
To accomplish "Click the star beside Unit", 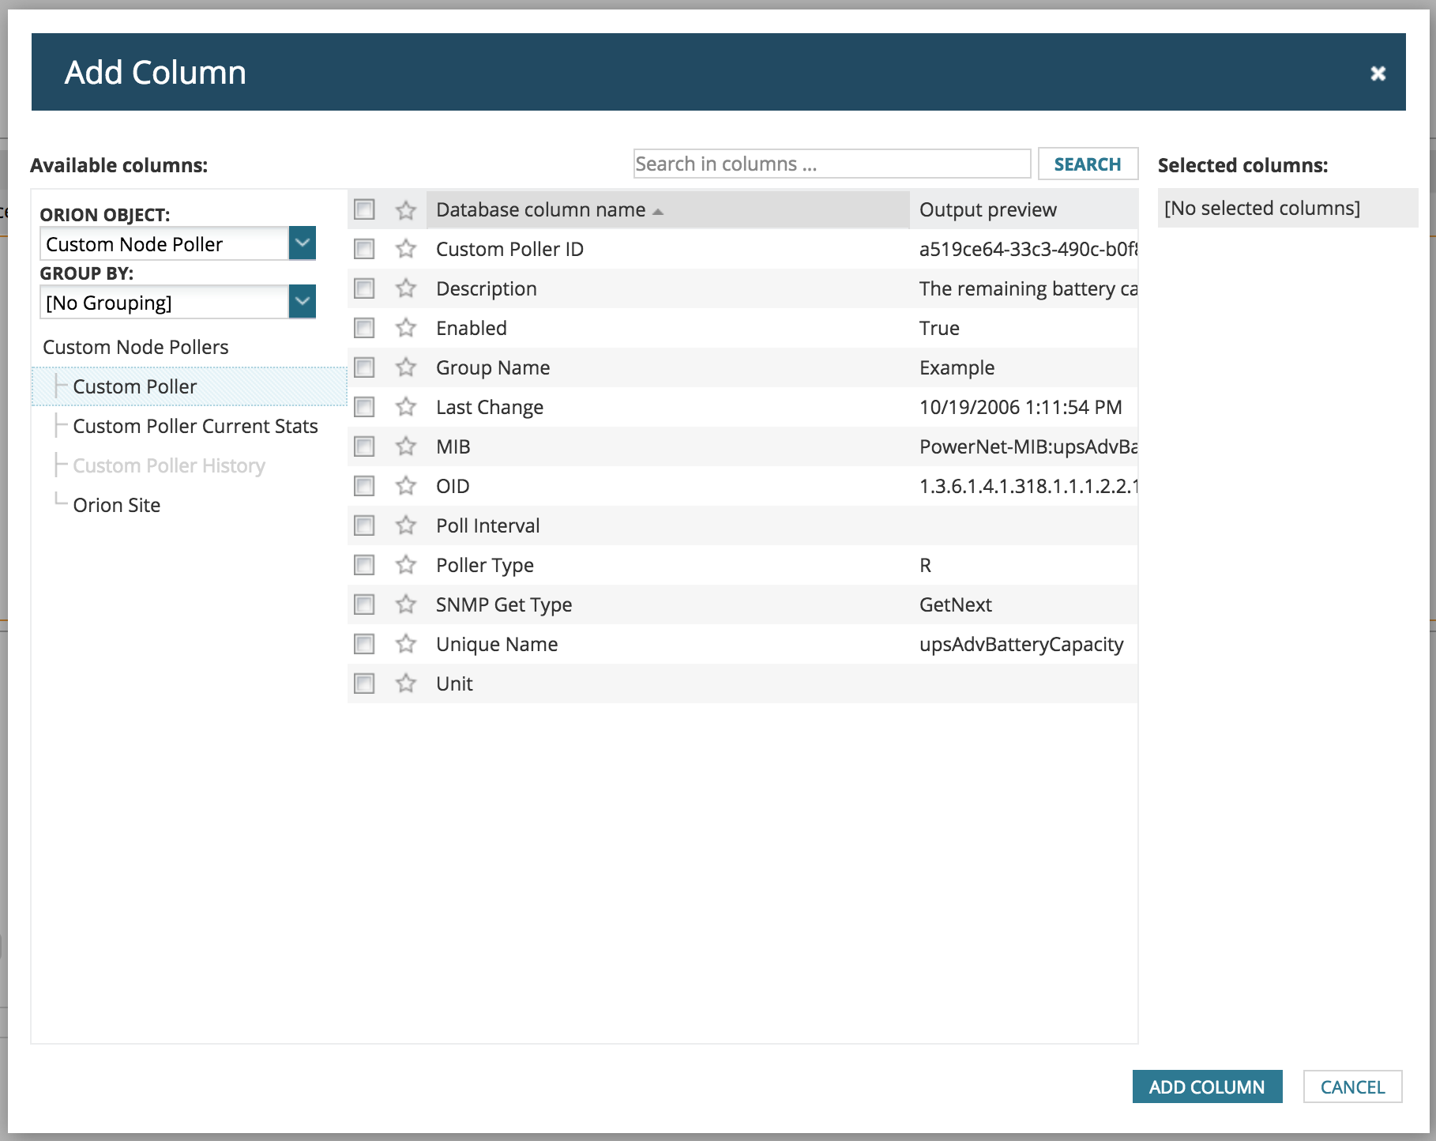I will tap(406, 683).
